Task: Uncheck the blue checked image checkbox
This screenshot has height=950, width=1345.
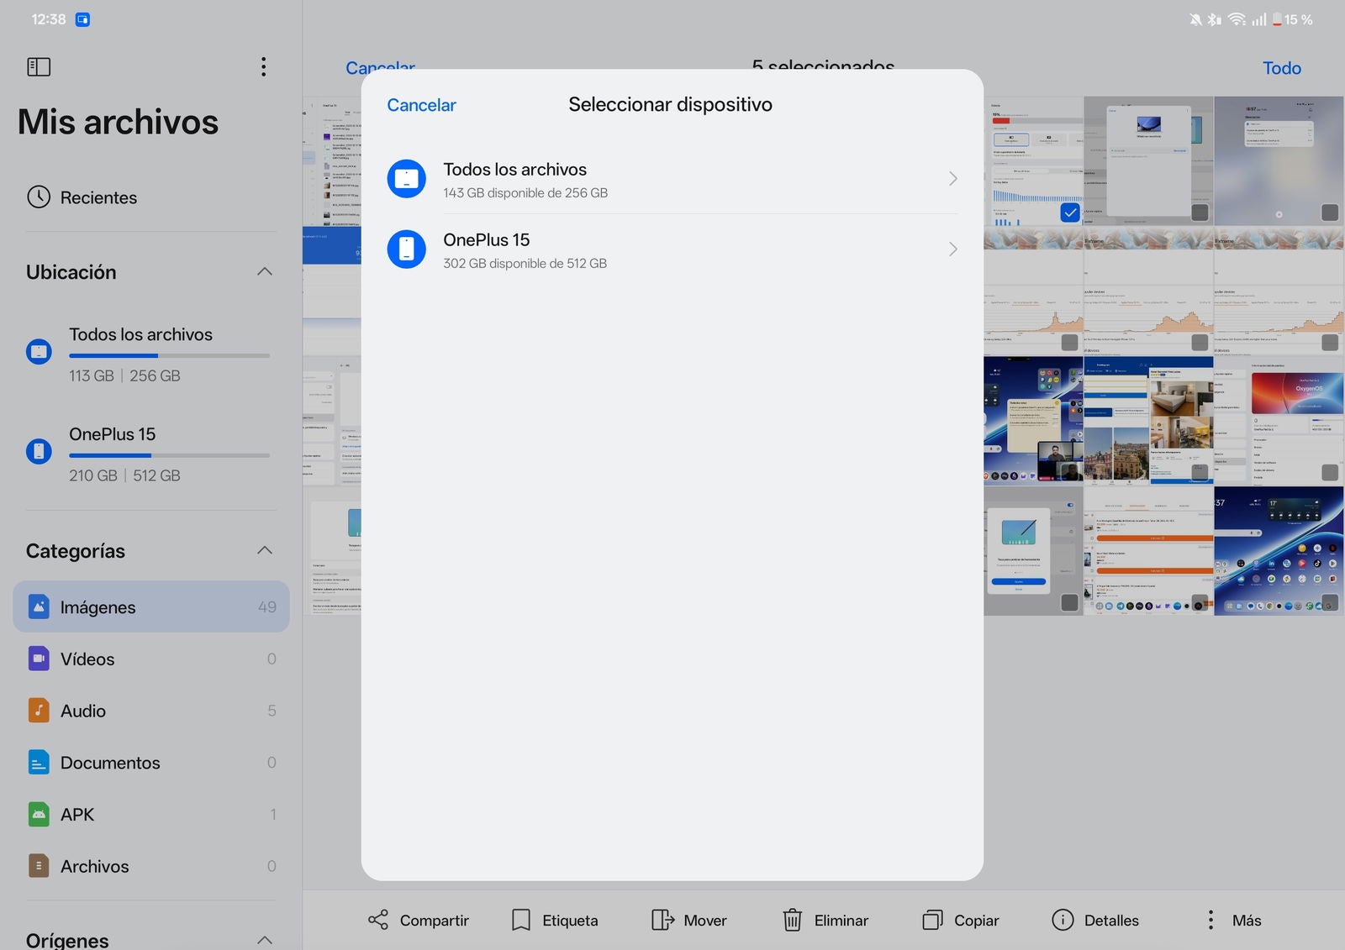Action: [x=1069, y=213]
